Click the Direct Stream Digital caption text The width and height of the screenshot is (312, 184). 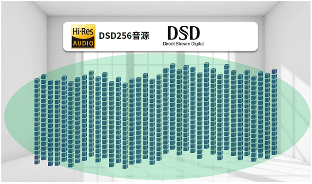coord(183,44)
